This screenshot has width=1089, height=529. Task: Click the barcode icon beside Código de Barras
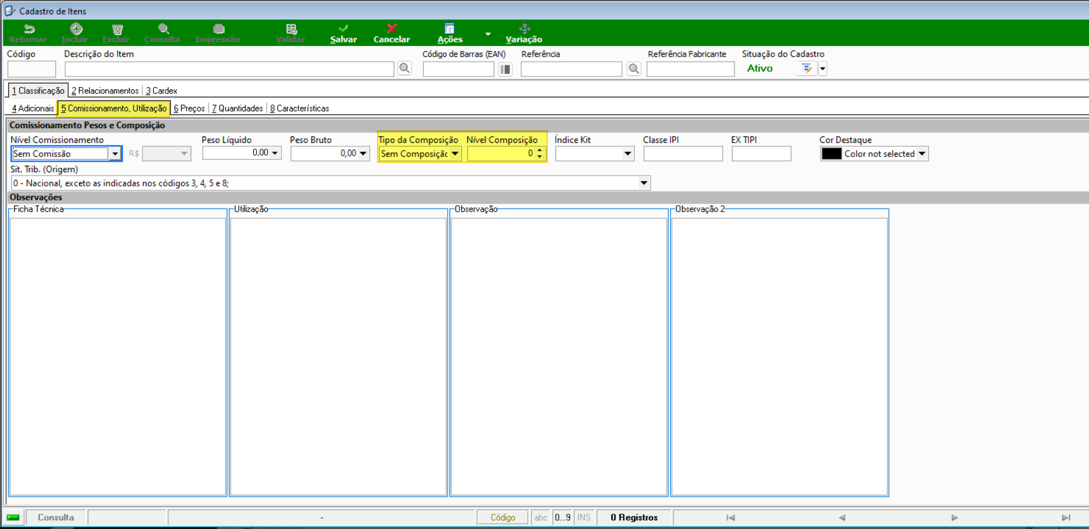pyautogui.click(x=505, y=69)
